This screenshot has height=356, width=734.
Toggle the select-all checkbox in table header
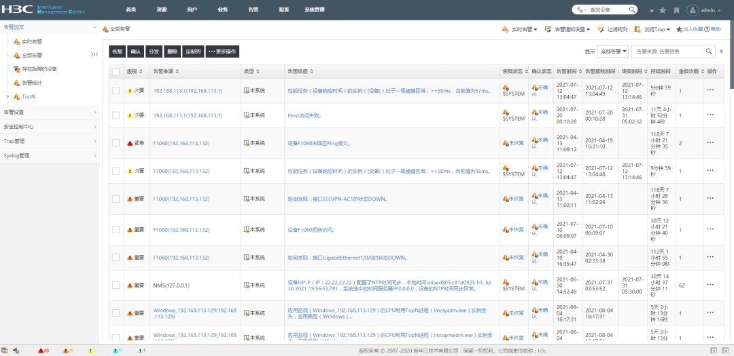[x=116, y=71]
